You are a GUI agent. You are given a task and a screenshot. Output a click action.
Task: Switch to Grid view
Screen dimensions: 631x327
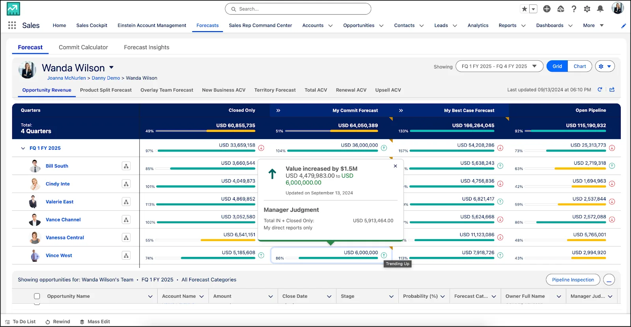(x=557, y=66)
